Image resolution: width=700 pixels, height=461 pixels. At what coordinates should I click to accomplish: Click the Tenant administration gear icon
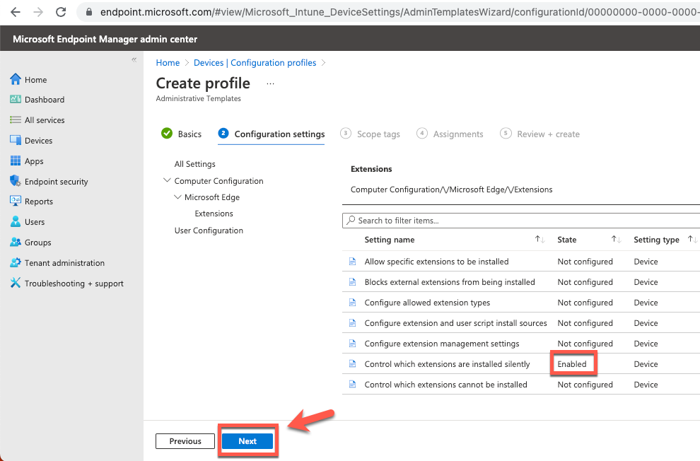[x=15, y=262]
